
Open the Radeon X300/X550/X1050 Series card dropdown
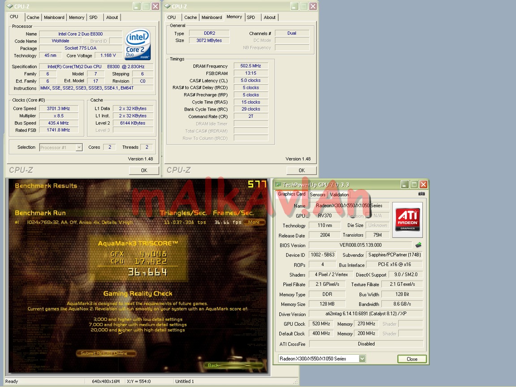pyautogui.click(x=362, y=359)
